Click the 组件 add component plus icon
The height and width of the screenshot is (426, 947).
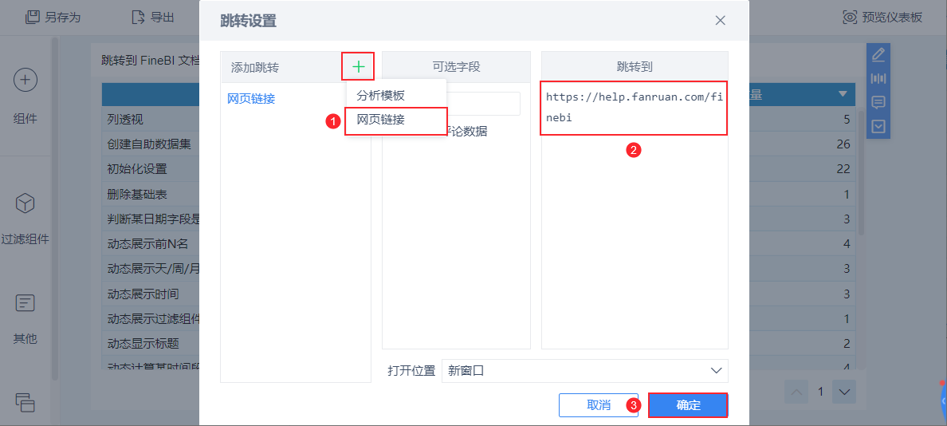[x=26, y=80]
